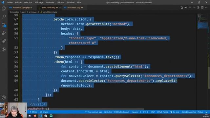This screenshot has height=118, width=210.
Task: Open the Exécuter menu
Action: [x=60, y=2]
